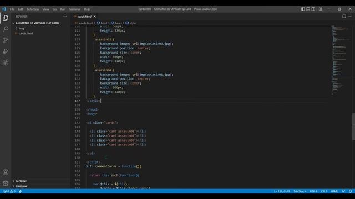Viewport: 355px width, 199px height.
Task: Toggle the primary side bar layout icon
Action: click(x=303, y=9)
